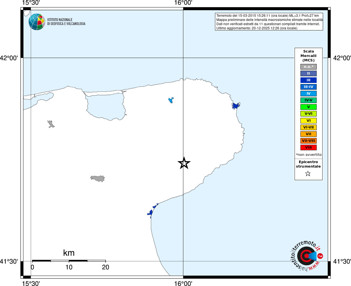Click the 'Terremoto del 15-03-2015' header line

click(x=268, y=16)
